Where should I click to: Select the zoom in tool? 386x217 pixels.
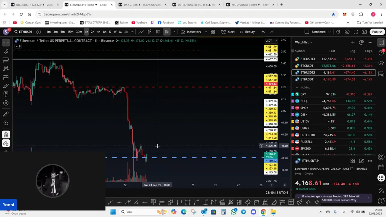(x=6, y=123)
